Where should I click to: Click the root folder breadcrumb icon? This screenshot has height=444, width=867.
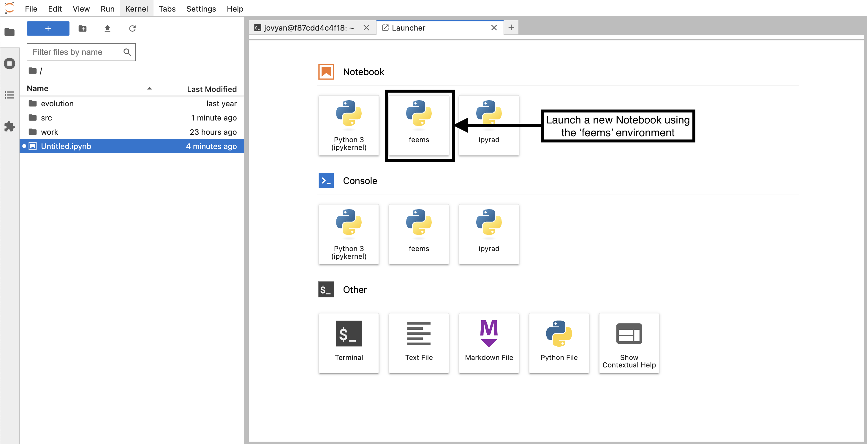click(x=33, y=71)
